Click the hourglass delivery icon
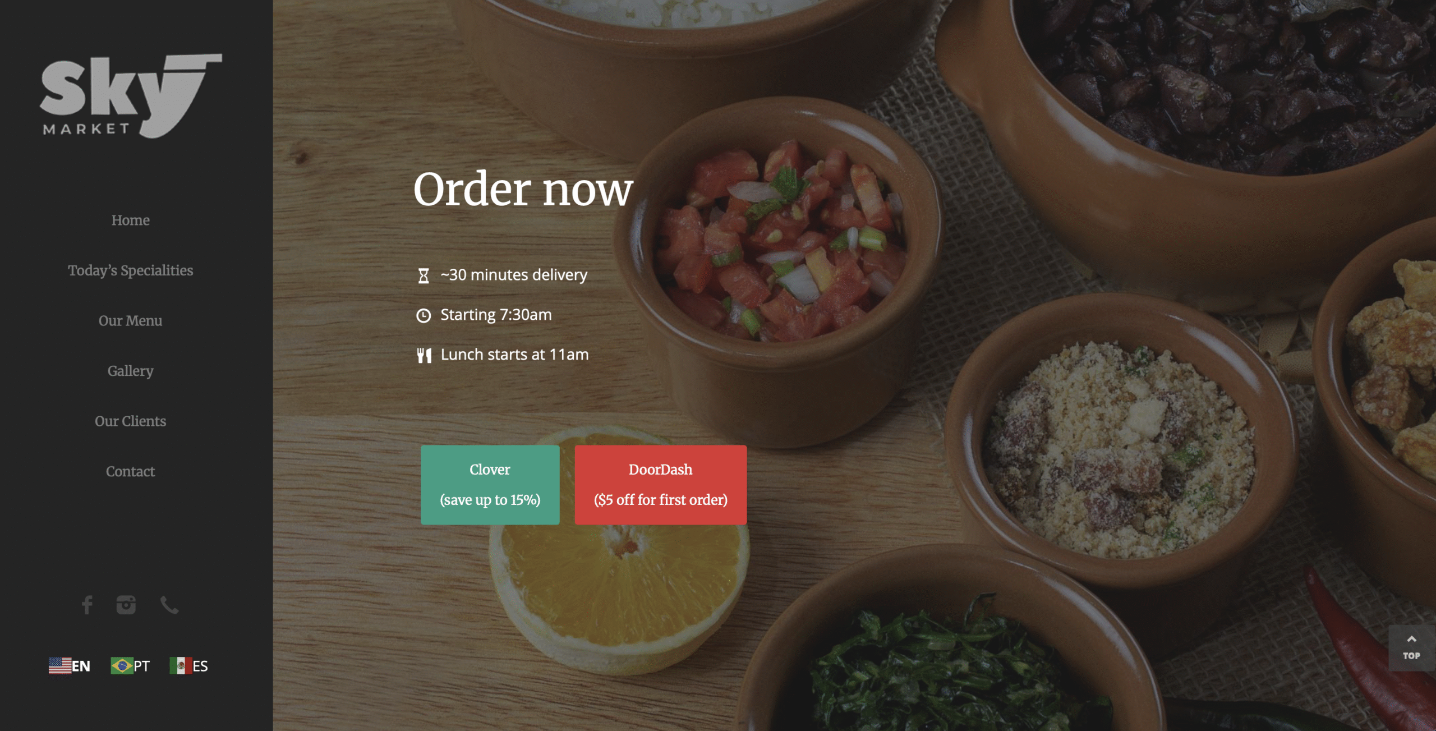Image resolution: width=1436 pixels, height=731 pixels. click(424, 275)
